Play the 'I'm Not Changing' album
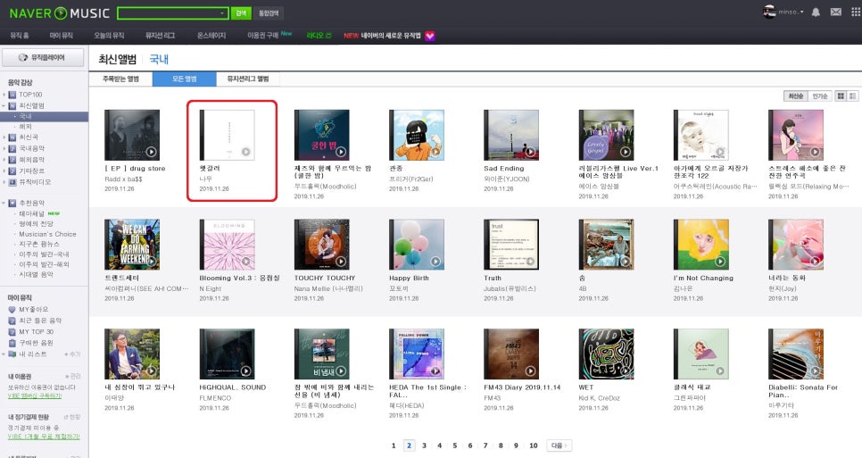 tap(719, 262)
